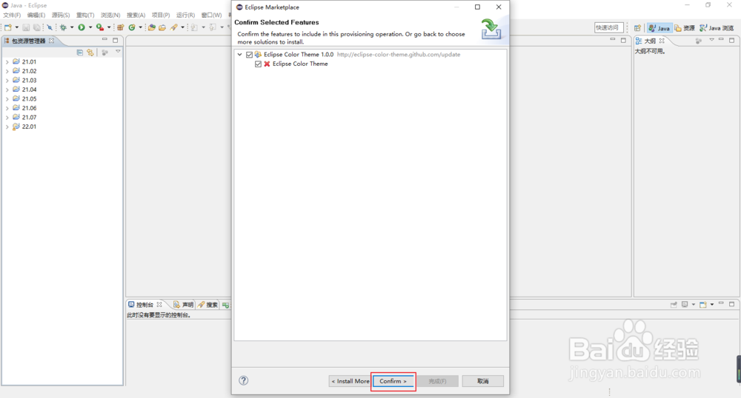Open 重构(T) menu

[x=85, y=15]
